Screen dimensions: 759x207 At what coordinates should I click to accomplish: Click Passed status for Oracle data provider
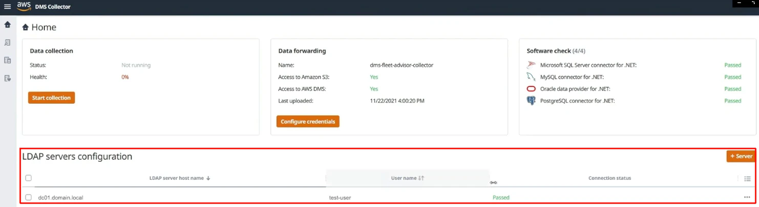pos(732,89)
